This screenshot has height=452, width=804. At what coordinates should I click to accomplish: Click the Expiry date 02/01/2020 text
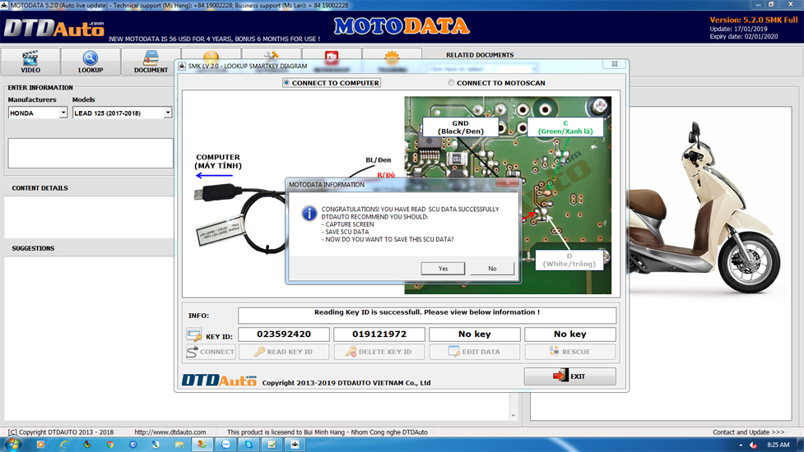coord(743,36)
